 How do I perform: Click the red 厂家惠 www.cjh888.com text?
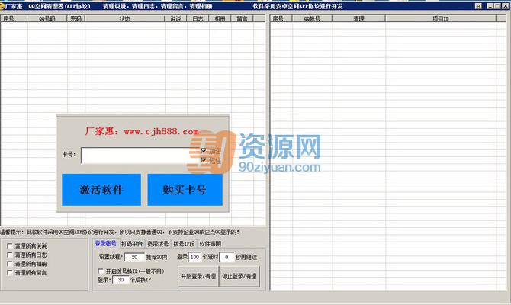(142, 131)
